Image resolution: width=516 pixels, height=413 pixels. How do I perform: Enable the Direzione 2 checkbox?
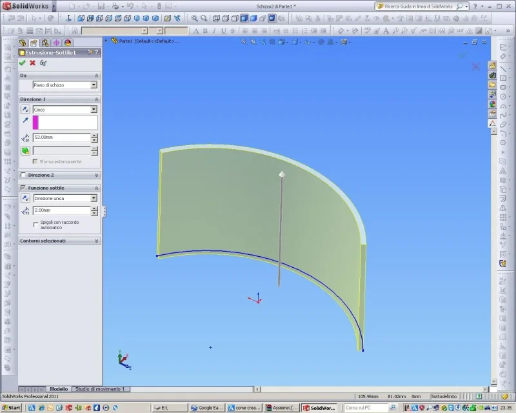point(23,175)
